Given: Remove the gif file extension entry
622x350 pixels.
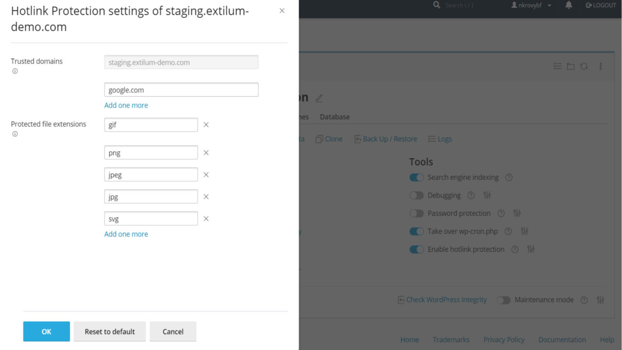Looking at the screenshot, I should (206, 124).
